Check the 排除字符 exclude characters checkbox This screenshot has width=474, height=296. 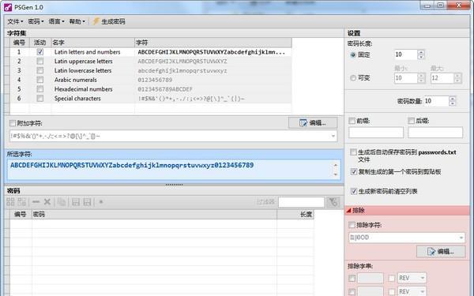pyautogui.click(x=352, y=225)
